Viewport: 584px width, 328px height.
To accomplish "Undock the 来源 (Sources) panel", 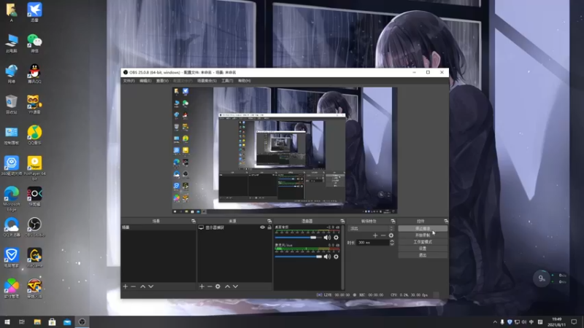I will tap(269, 222).
